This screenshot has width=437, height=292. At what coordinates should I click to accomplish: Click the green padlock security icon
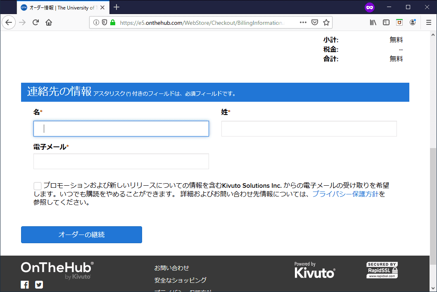113,23
